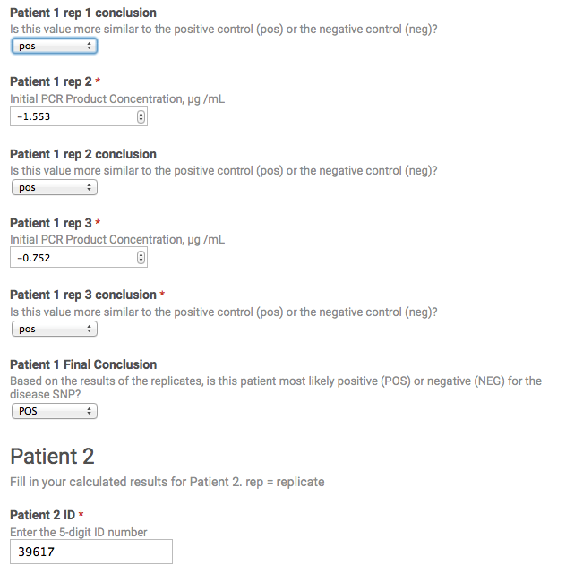Image resolution: width=583 pixels, height=582 pixels.
Task: Click the "Patient 2" section heading
Action: point(52,457)
